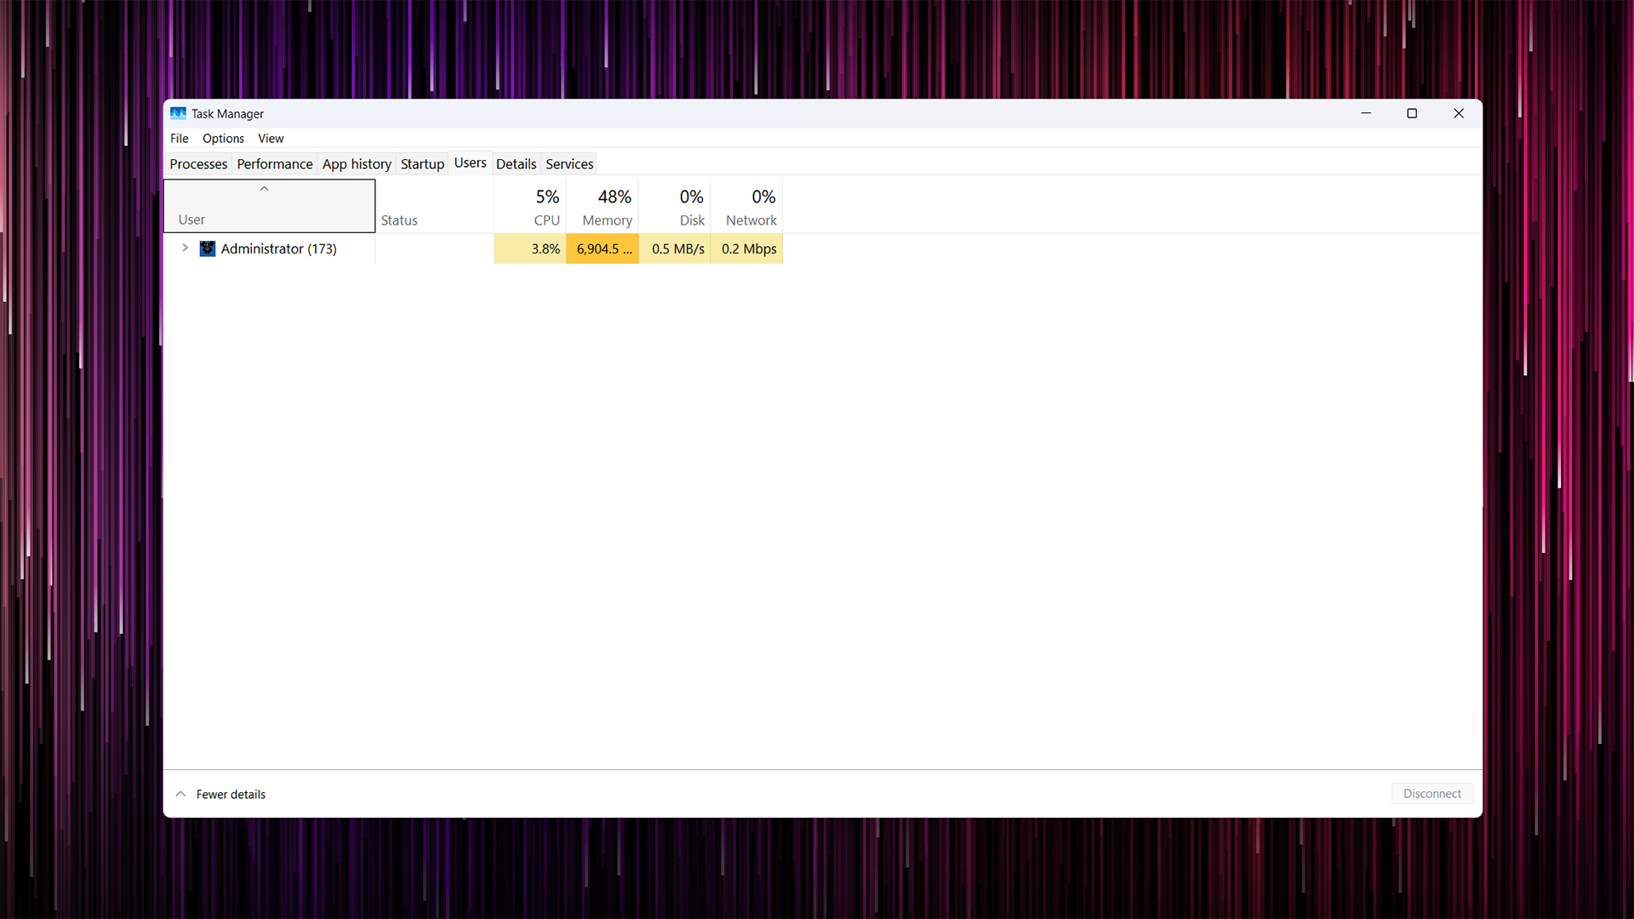
Task: Sort by the Network column header
Action: click(746, 206)
